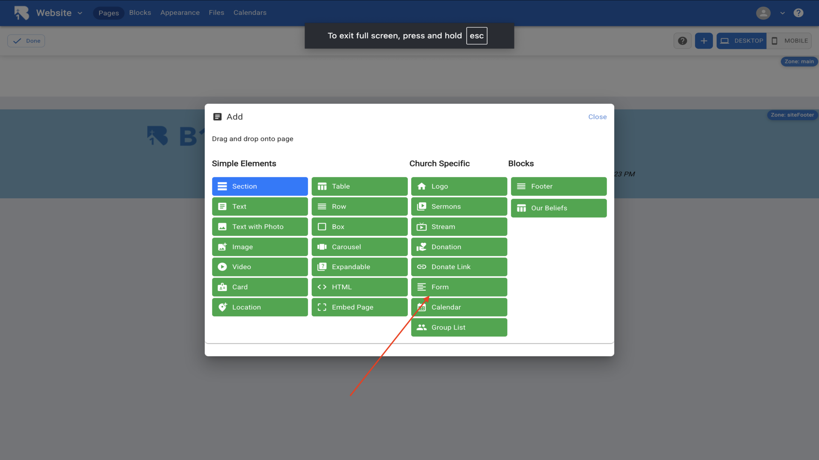Open the help question mark in toolbar
The height and width of the screenshot is (460, 819).
682,41
